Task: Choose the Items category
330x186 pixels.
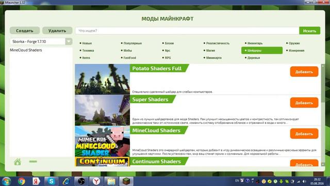Action: click(x=86, y=58)
